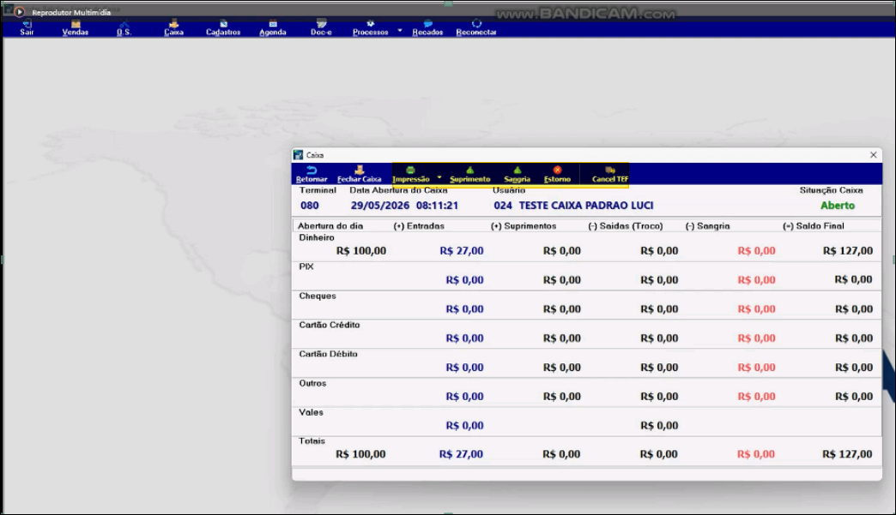
Task: Open Caixa from the main toolbar
Action: pyautogui.click(x=173, y=28)
